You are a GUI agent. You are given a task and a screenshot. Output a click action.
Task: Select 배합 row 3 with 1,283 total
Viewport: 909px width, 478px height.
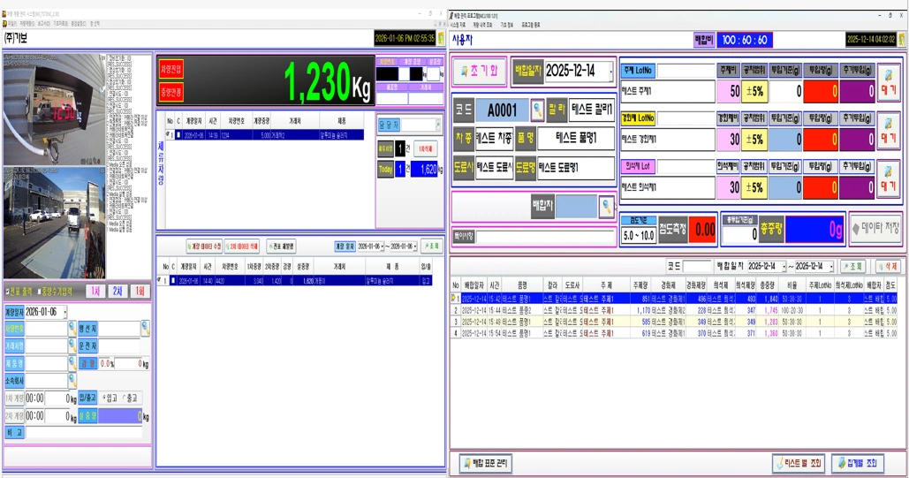[x=674, y=322]
